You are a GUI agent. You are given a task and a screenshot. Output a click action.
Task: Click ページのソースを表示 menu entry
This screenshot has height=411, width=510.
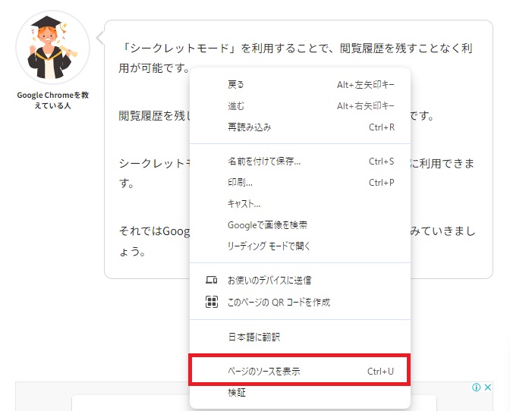click(300, 371)
